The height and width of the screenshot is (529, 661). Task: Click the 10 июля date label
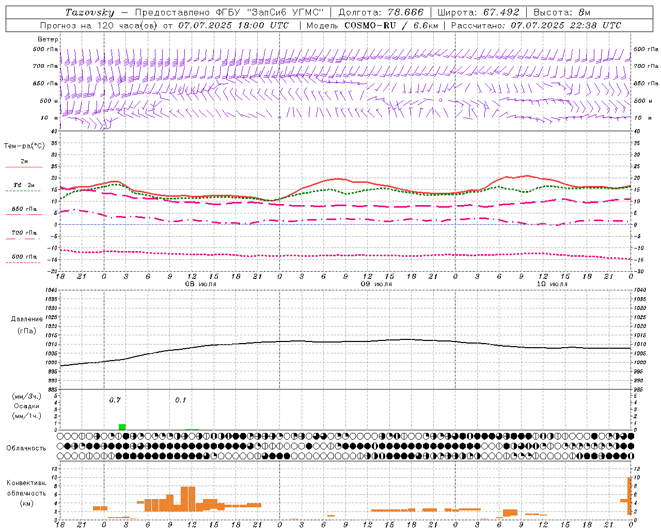click(x=552, y=284)
